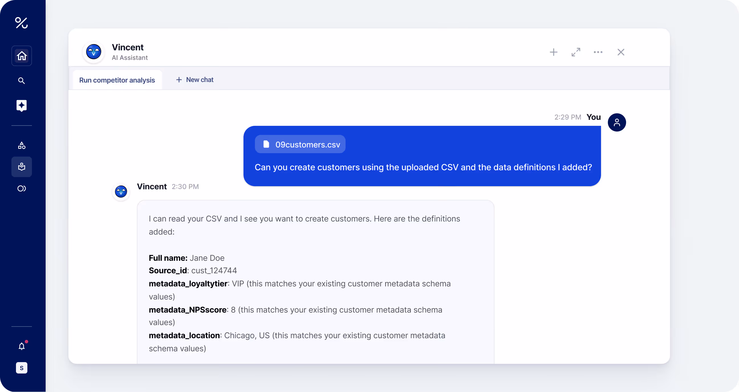Click Vincent's avatar in the chat header
This screenshot has height=392, width=739.
(94, 52)
